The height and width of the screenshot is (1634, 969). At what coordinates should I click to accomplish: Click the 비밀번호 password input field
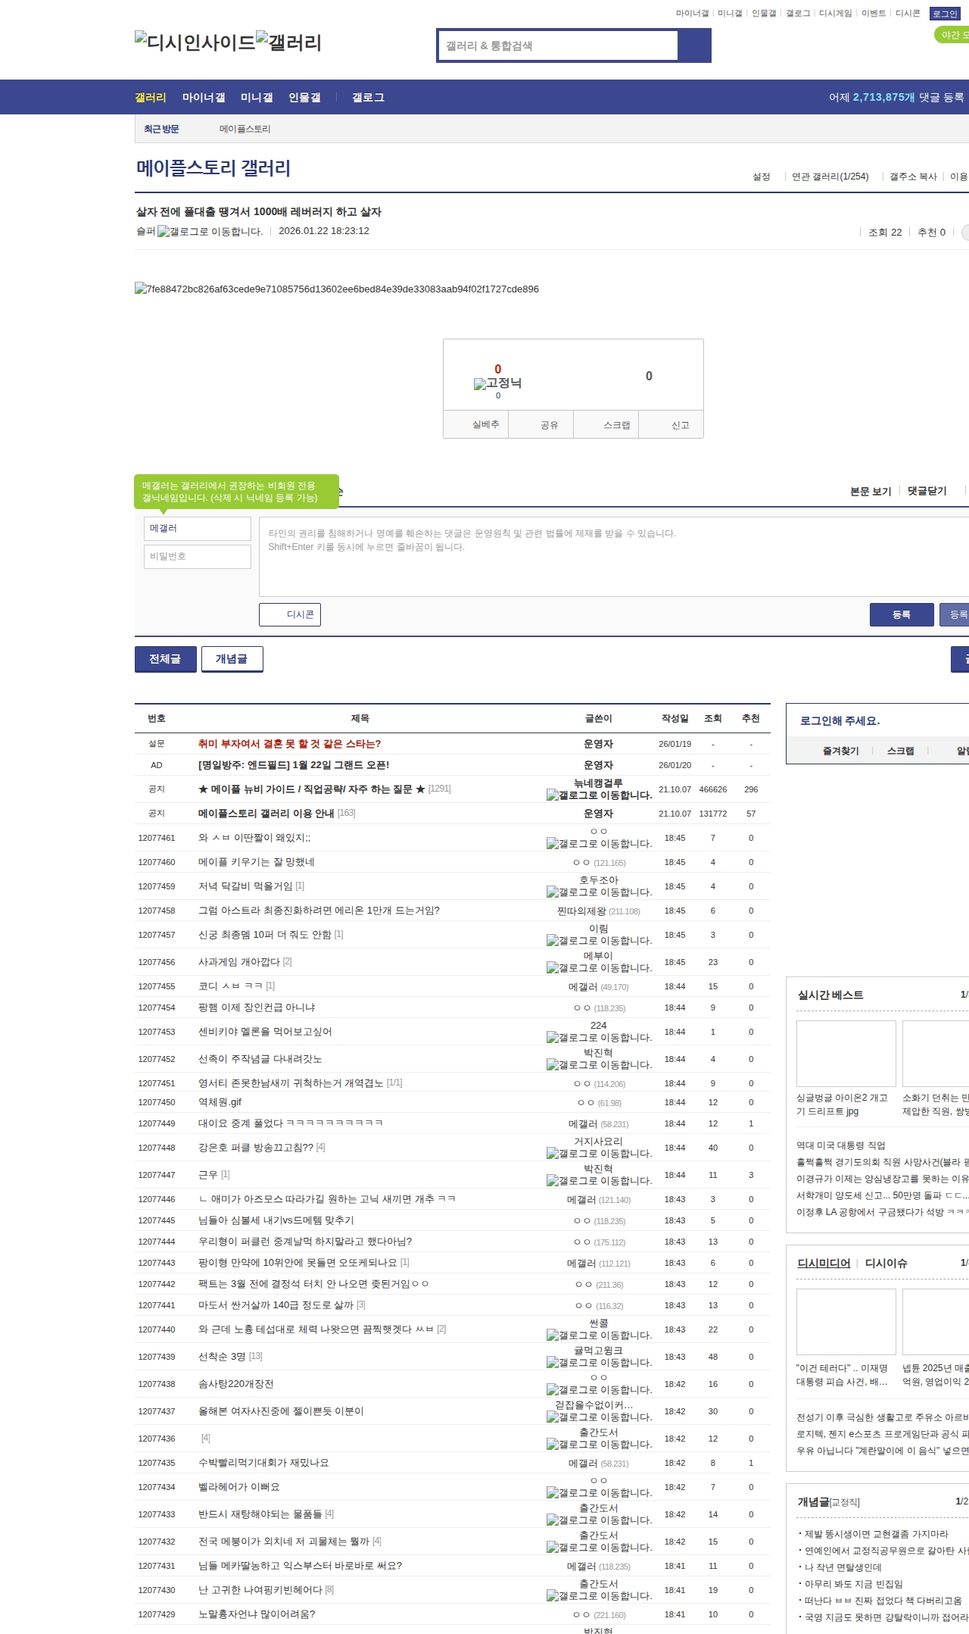pos(198,556)
